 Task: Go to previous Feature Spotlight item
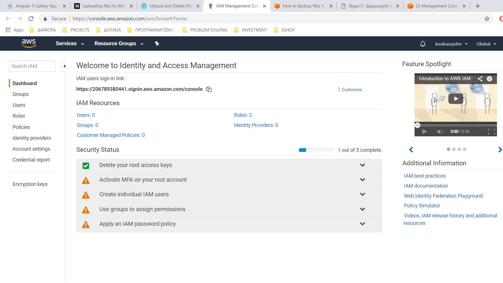(x=411, y=150)
